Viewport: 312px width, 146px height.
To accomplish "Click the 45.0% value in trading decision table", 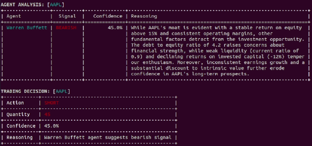I will pos(52,126).
